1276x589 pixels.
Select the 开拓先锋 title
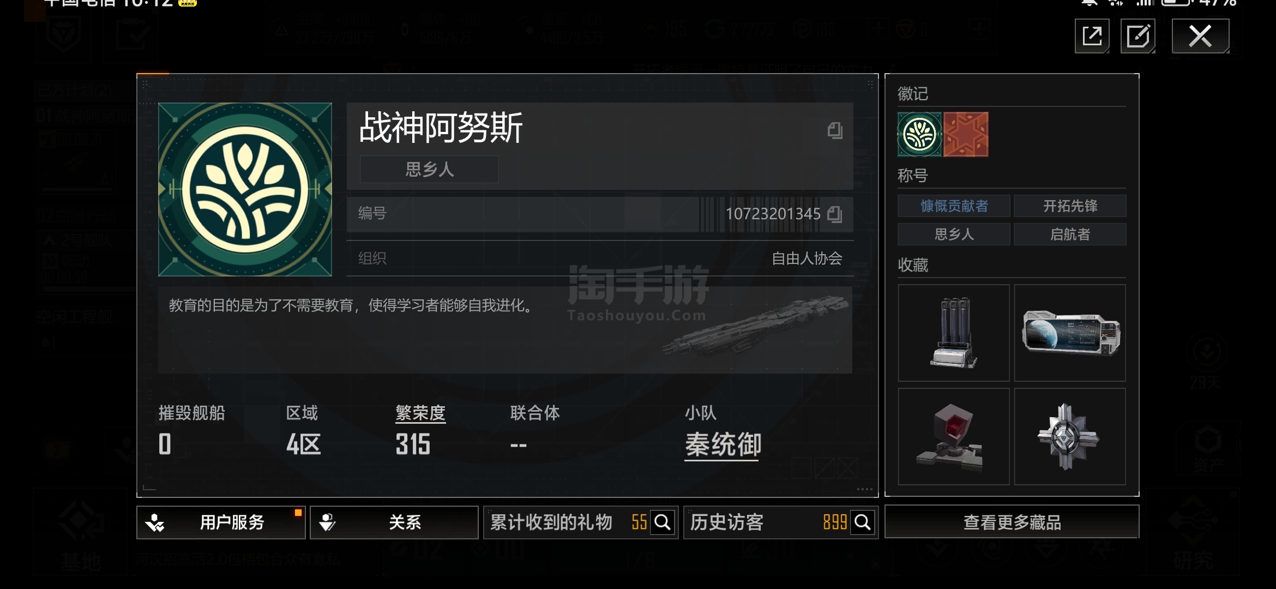(x=1070, y=206)
